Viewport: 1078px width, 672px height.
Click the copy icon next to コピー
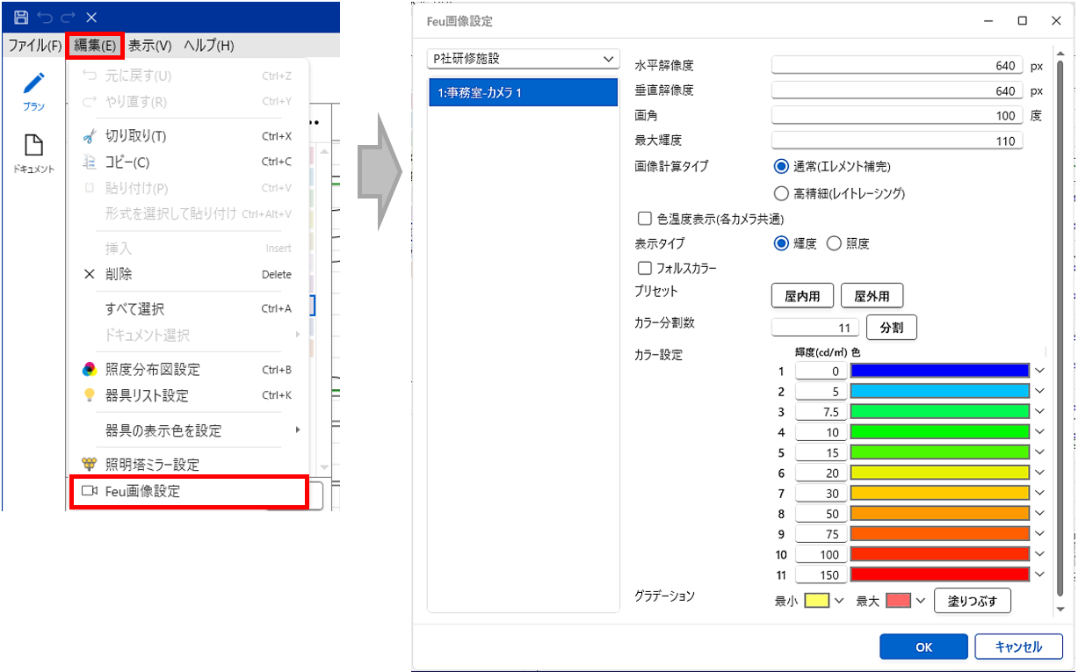(89, 163)
